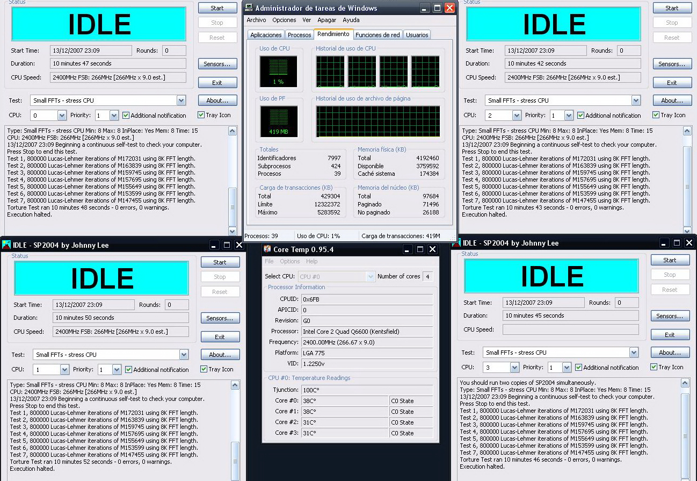
Task: Click Exit in the CPU 2 SP2004 window
Action: coord(672,83)
